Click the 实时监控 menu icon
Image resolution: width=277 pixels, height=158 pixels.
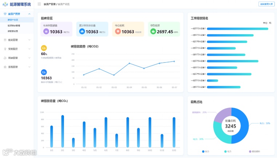click(5, 49)
